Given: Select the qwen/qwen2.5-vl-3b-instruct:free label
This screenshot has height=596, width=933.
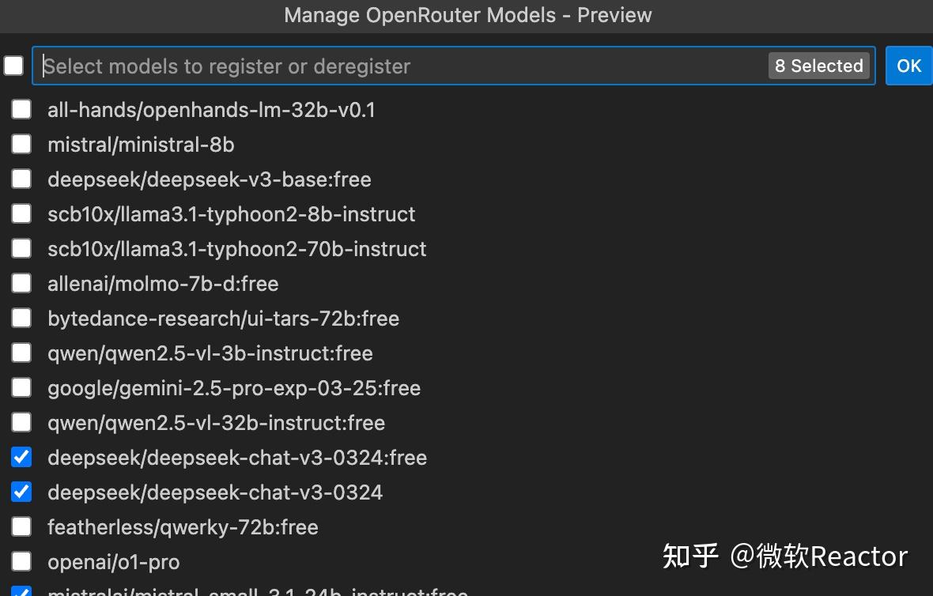Looking at the screenshot, I should click(210, 354).
